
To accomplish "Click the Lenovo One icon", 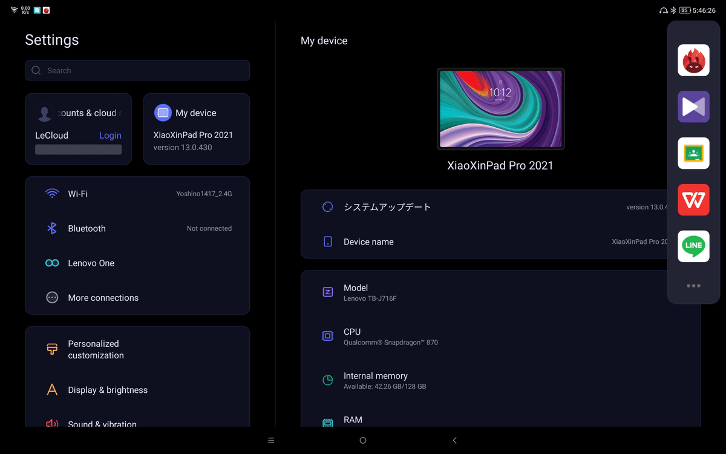I will pos(52,263).
